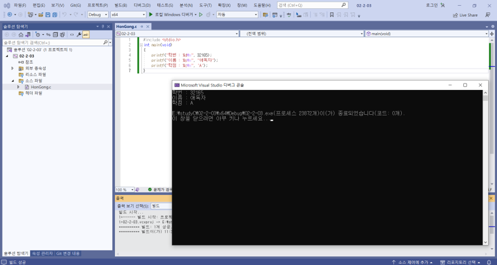Viewport: 497px width, 265px height.
Task: Click the 빌드 성공 status text
Action: click(x=17, y=262)
